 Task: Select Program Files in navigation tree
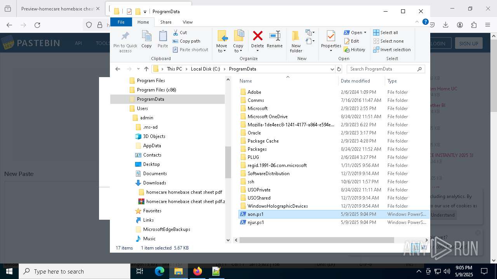[151, 81]
